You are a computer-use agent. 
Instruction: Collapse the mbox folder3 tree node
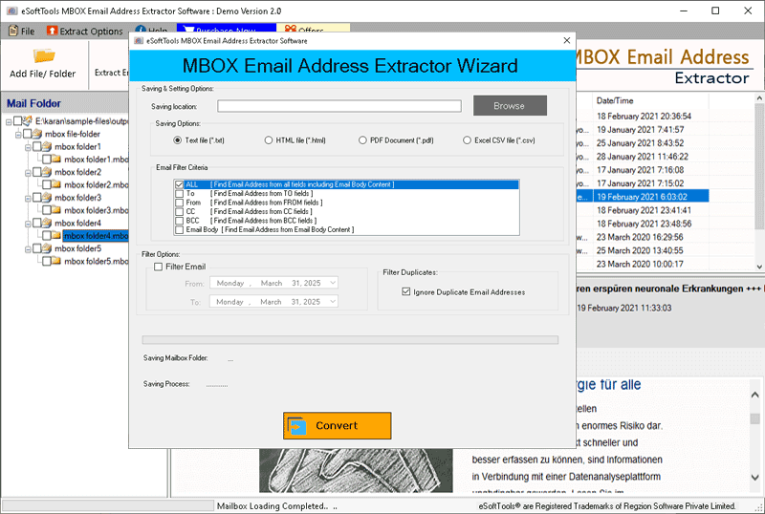point(29,198)
